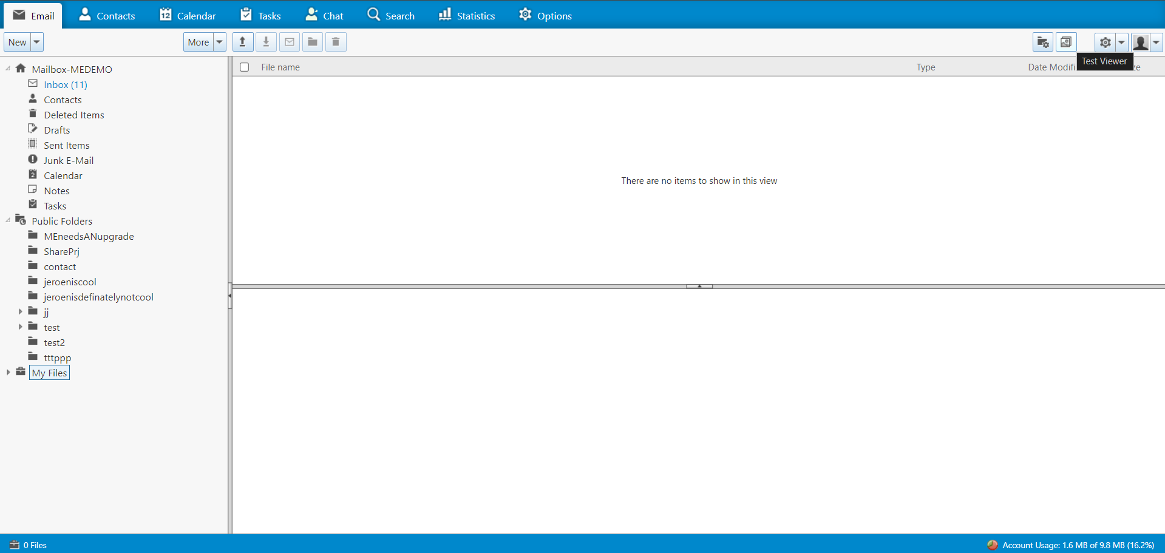Expand the My Files tree node

click(8, 373)
